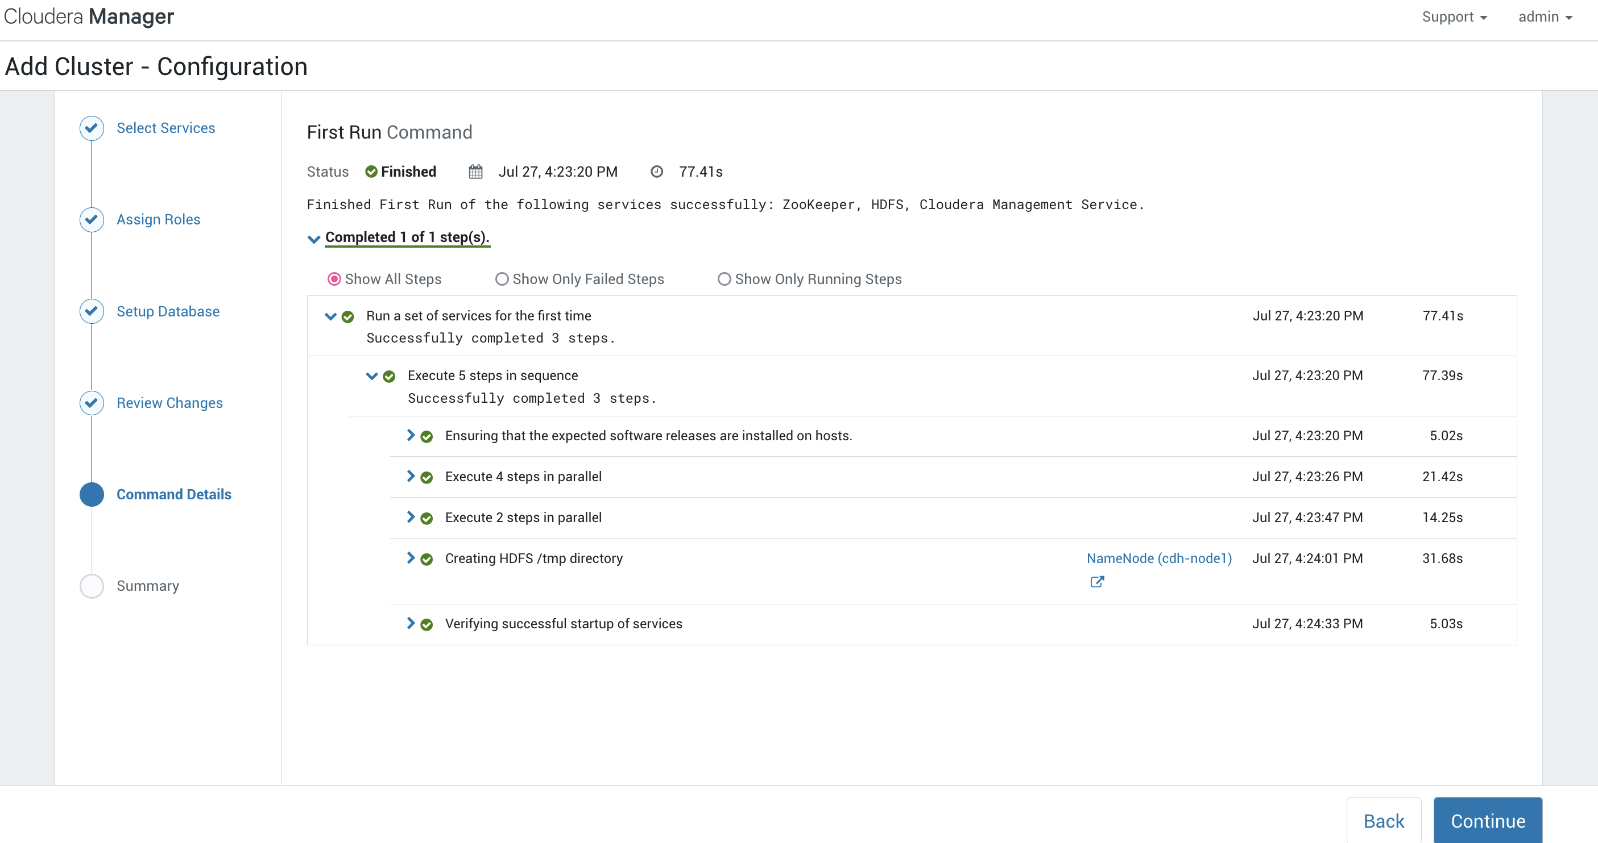
Task: Open NameNode (cdh-node1) link
Action: [1159, 558]
